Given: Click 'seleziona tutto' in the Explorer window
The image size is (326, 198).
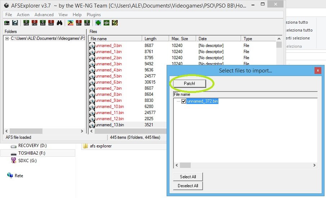Looking at the screenshot, I should [x=299, y=30].
